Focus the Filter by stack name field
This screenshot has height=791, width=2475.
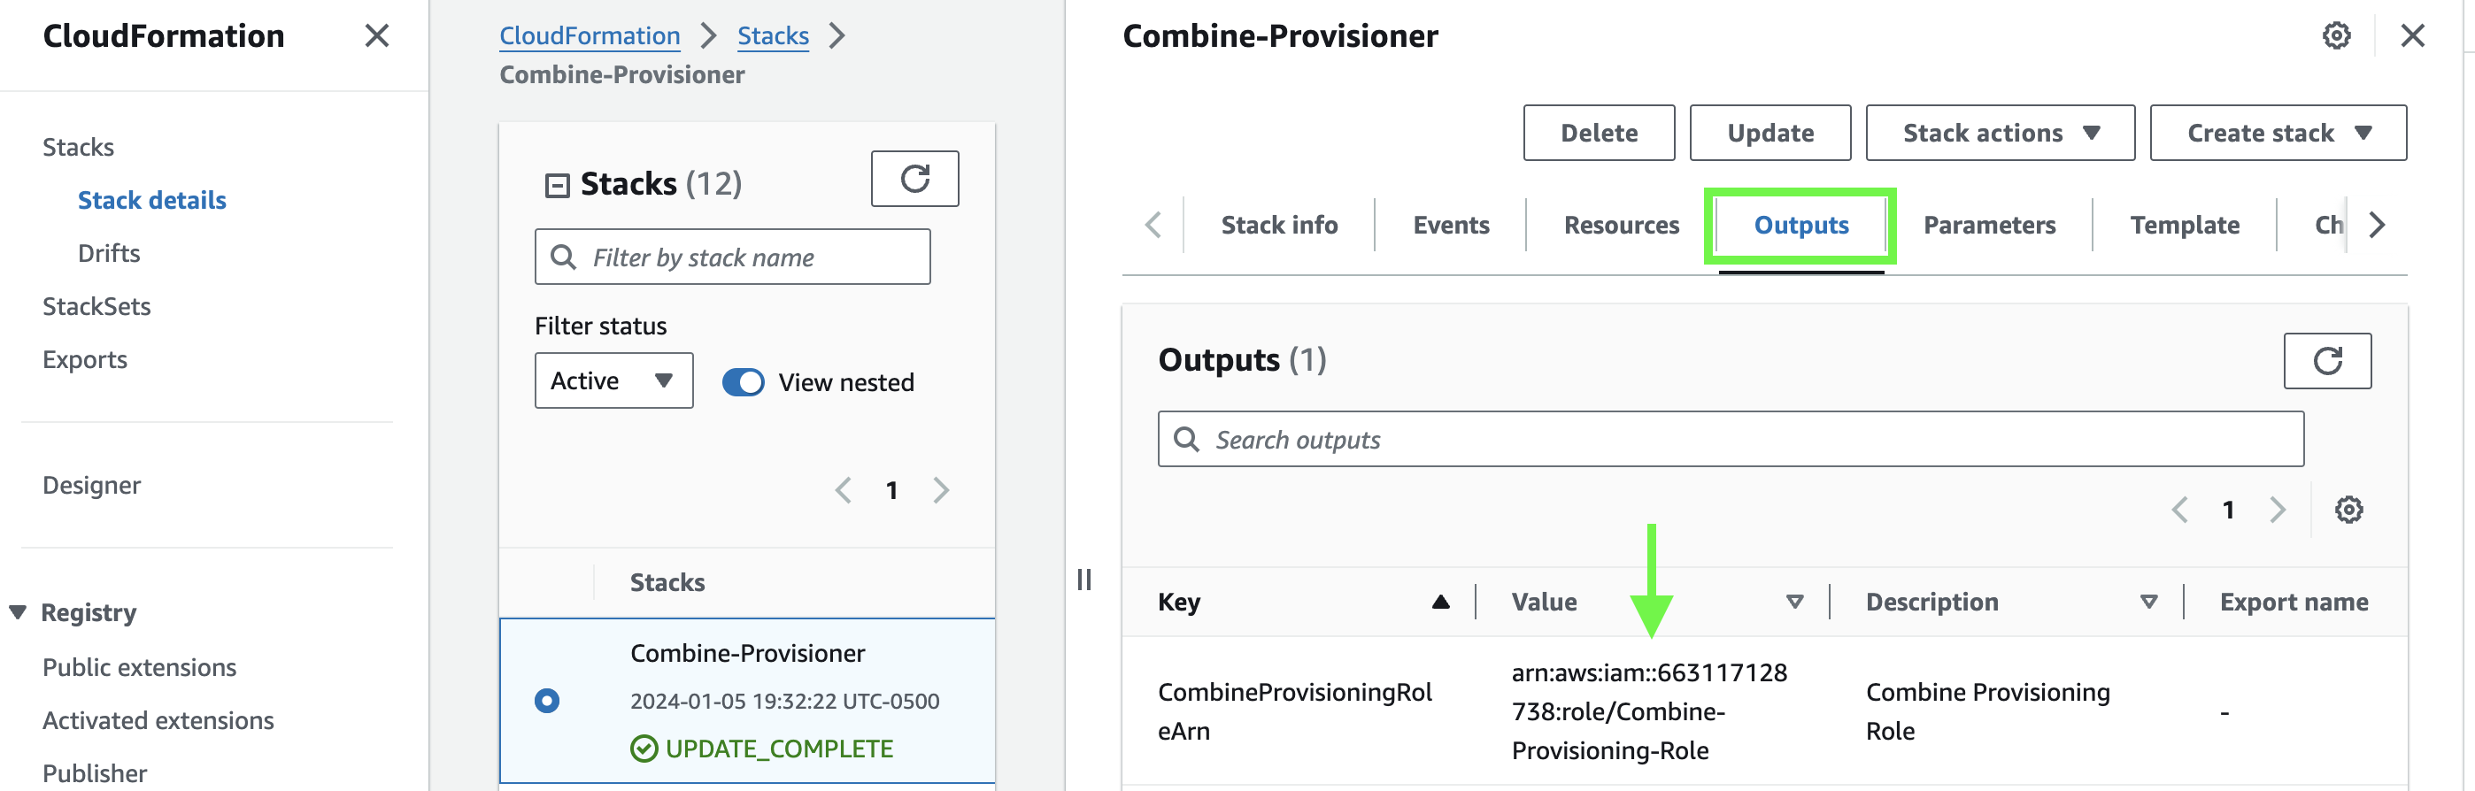pyautogui.click(x=732, y=257)
